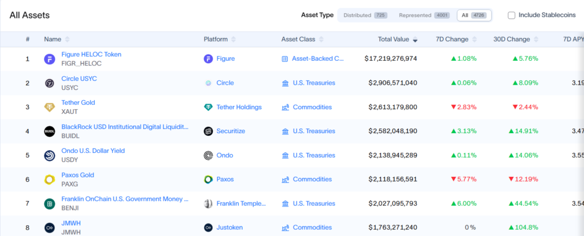
Task: Select the Distributed asset type option
Action: (x=366, y=15)
